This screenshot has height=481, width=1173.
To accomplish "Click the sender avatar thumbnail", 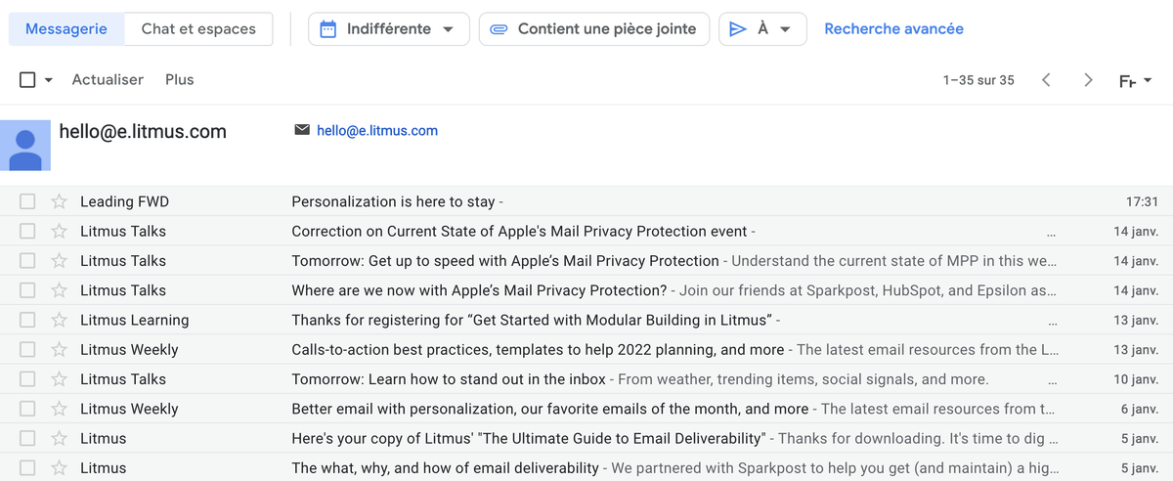I will click(25, 146).
